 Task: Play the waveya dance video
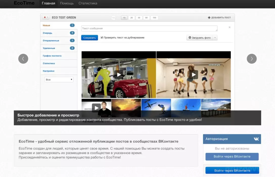194,75
